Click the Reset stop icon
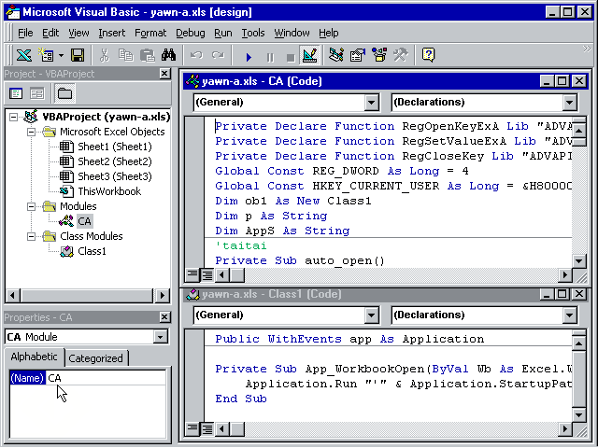 (x=291, y=57)
